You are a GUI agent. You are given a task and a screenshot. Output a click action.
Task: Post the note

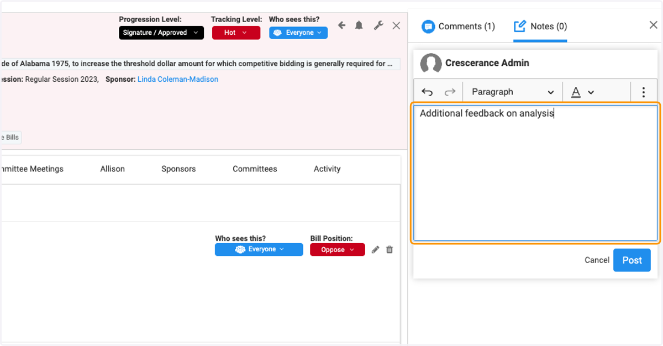(x=632, y=260)
